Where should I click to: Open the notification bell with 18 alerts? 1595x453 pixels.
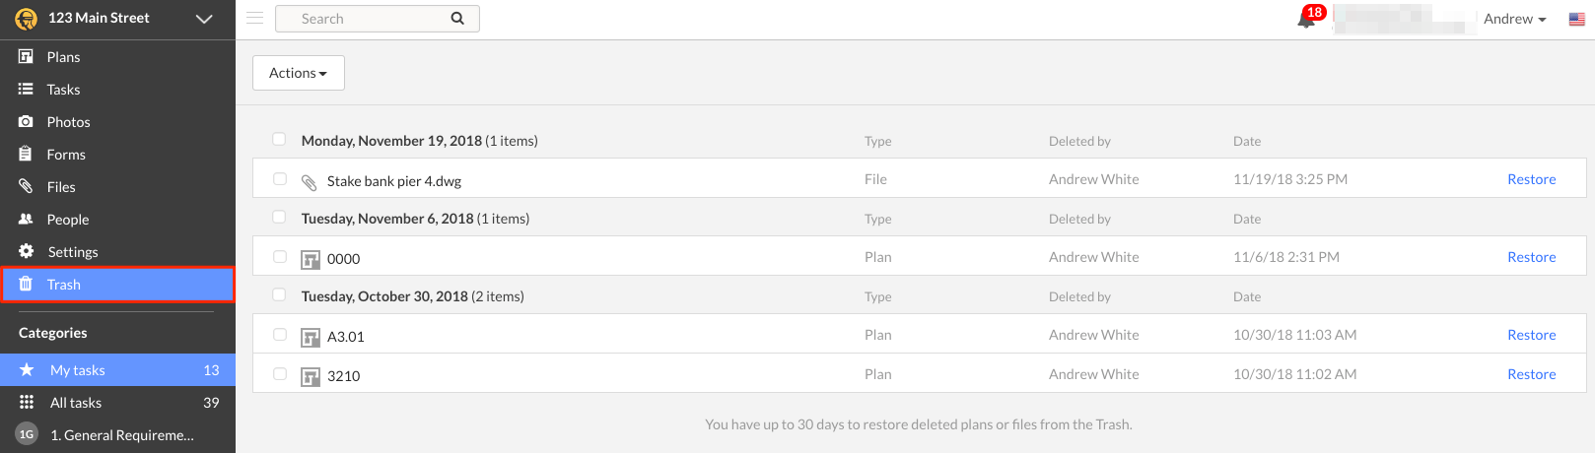click(1306, 19)
